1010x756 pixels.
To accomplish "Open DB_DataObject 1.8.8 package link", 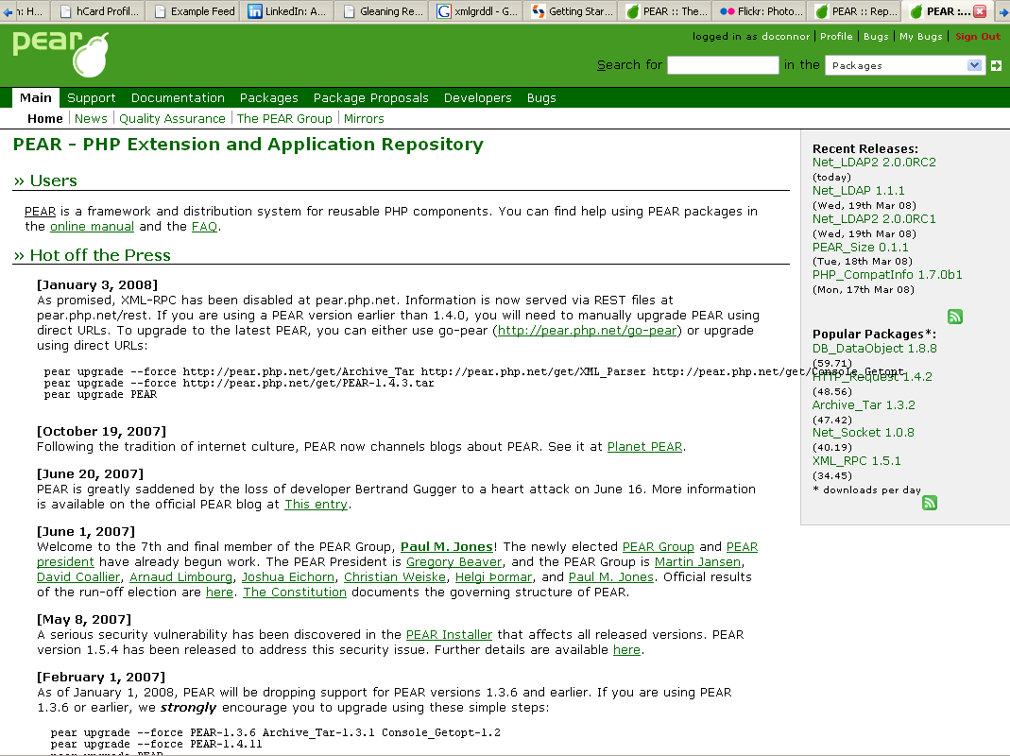I will click(x=874, y=349).
